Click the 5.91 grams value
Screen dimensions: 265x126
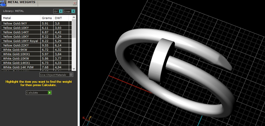(45, 23)
